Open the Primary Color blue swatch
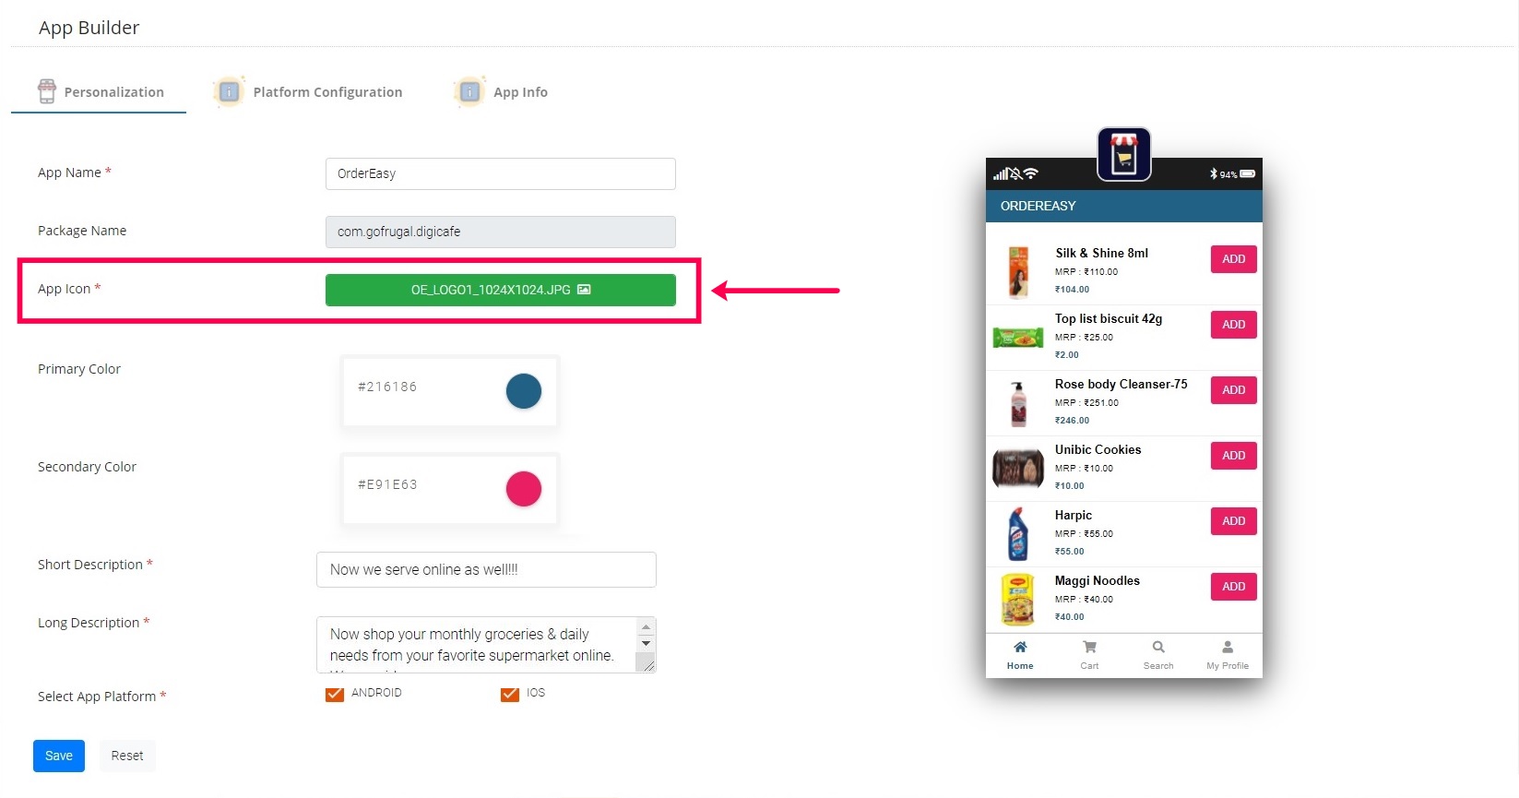This screenshot has height=798, width=1519. pos(524,391)
